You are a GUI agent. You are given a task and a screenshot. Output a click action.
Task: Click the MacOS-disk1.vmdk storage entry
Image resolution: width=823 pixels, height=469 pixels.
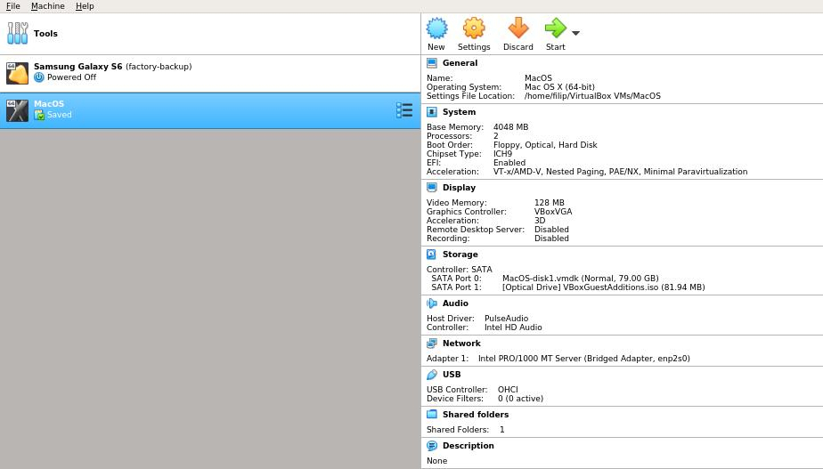pyautogui.click(x=580, y=279)
